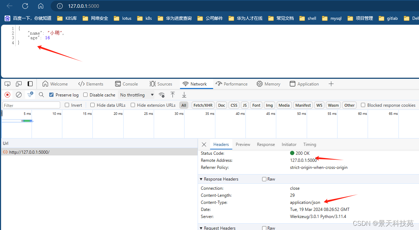Open the Timing tab of request details
This screenshot has width=419, height=230.
tap(310, 145)
